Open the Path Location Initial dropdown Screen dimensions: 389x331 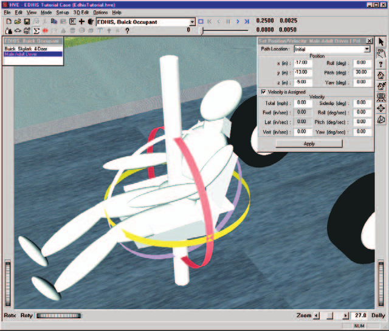pos(367,49)
